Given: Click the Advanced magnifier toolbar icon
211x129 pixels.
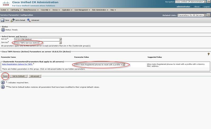Looking at the screenshot, I should click(29, 20).
